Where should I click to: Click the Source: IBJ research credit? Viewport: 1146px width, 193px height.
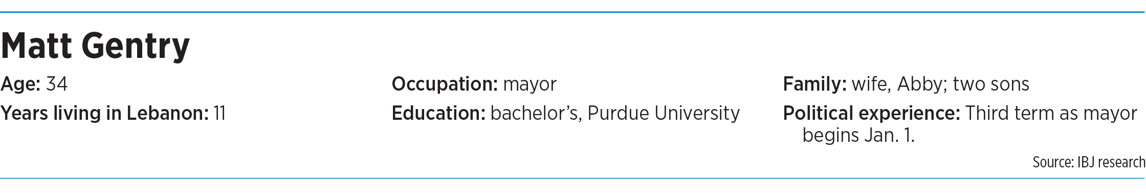tap(1089, 162)
